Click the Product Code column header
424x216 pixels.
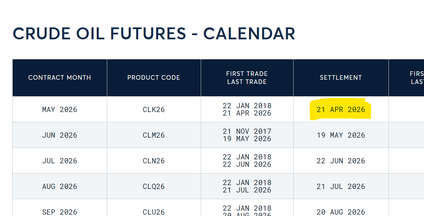point(154,78)
